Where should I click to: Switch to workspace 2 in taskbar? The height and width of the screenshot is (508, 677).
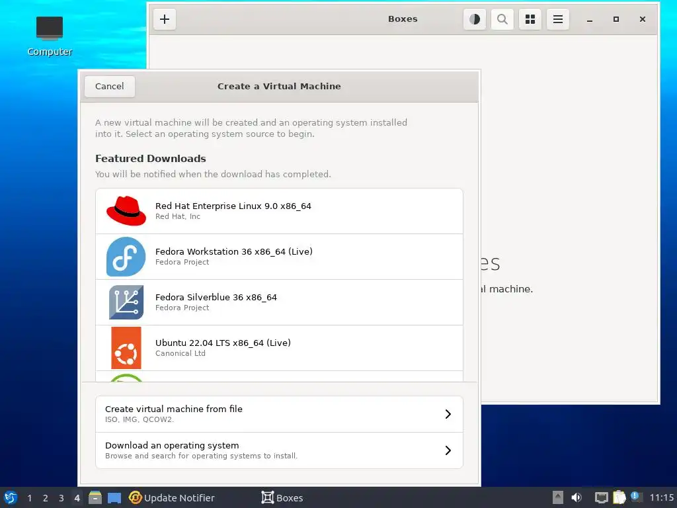tap(46, 498)
